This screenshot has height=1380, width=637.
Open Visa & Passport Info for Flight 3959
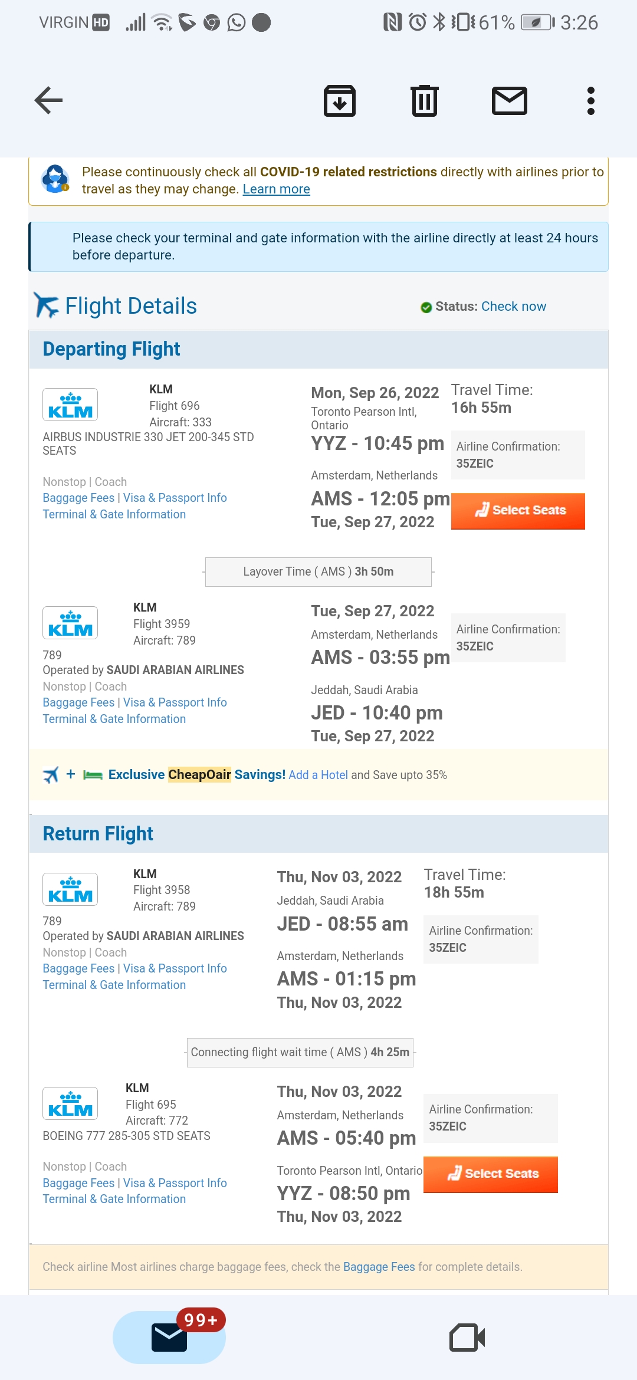175,702
